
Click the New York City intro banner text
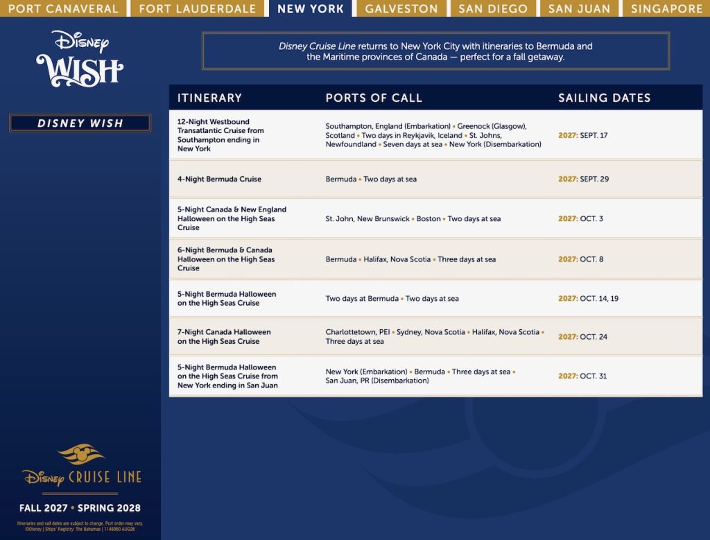point(435,51)
